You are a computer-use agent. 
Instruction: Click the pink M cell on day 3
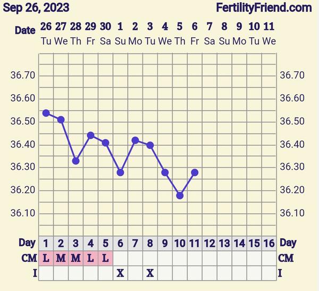point(75,259)
